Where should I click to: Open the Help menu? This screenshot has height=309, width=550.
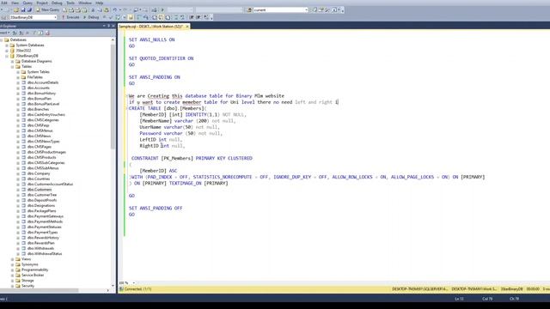coord(100,3)
